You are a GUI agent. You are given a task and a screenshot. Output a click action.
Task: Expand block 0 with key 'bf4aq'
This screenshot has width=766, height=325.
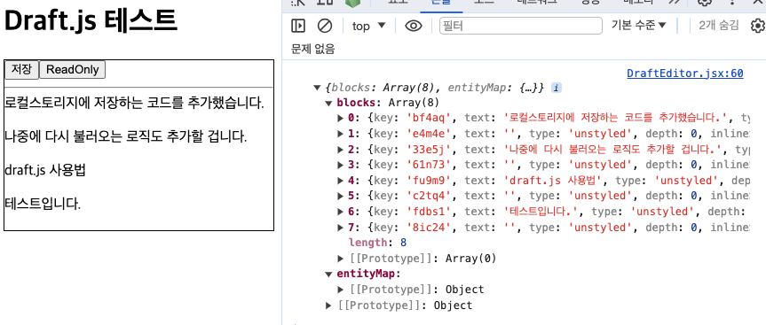[x=341, y=118]
